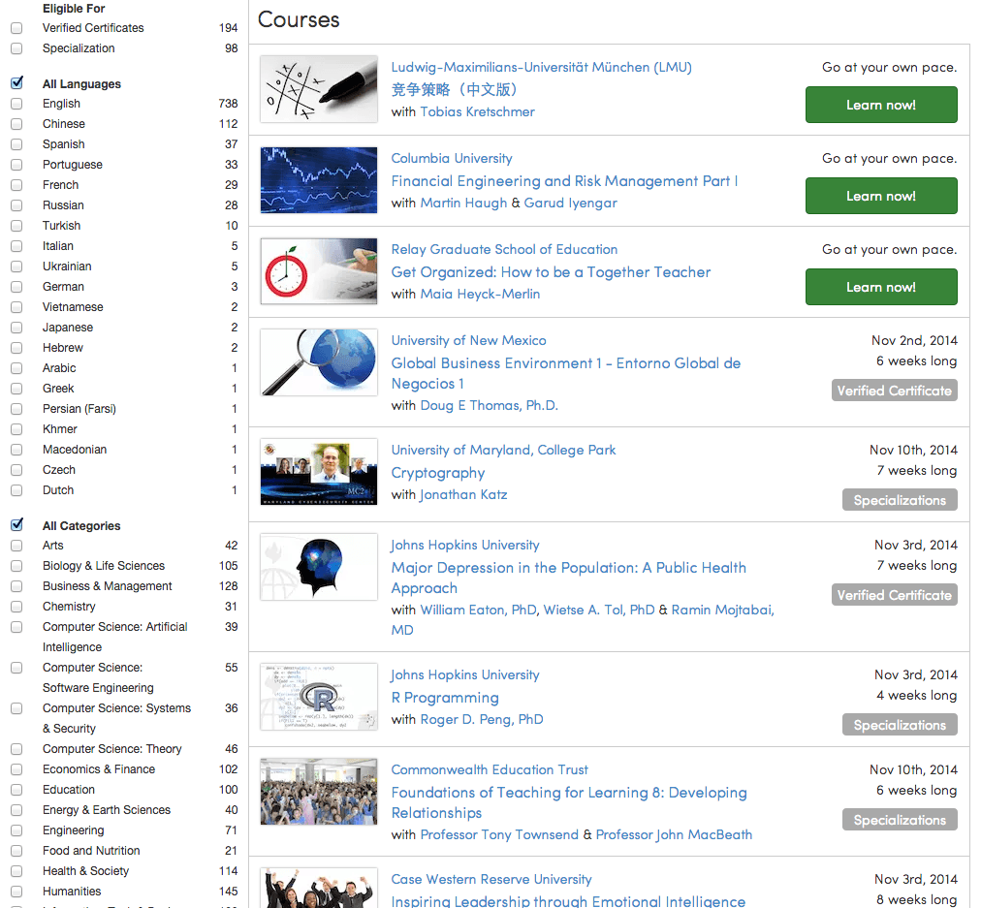Image resolution: width=981 pixels, height=908 pixels.
Task: Enable the Health & Society filter
Action: point(16,871)
